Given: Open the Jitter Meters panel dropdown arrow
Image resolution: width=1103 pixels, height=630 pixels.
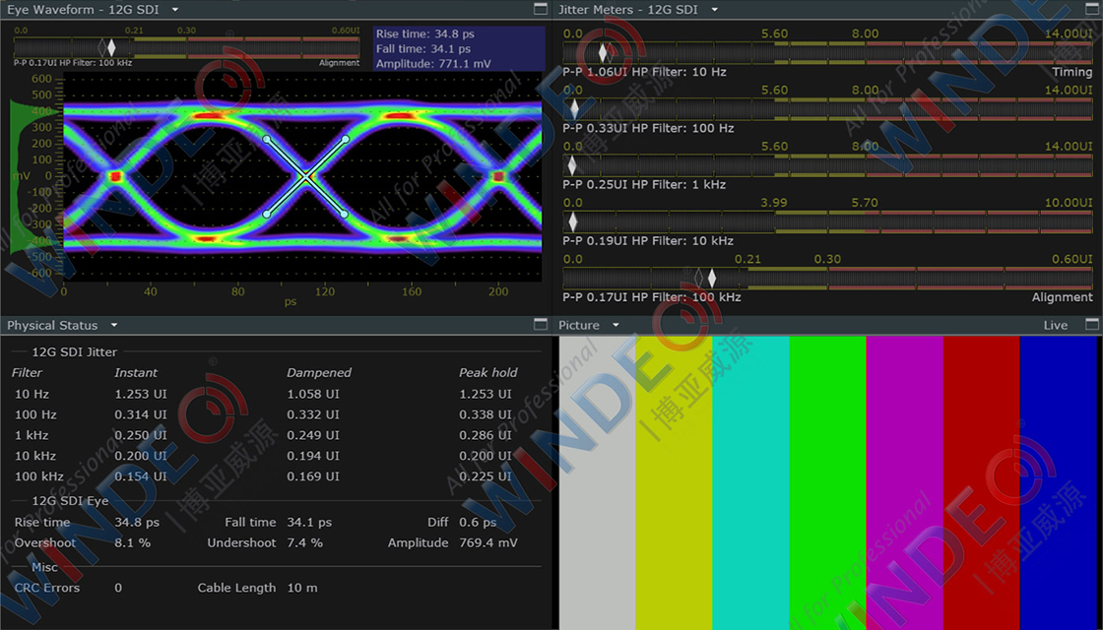Looking at the screenshot, I should point(714,10).
